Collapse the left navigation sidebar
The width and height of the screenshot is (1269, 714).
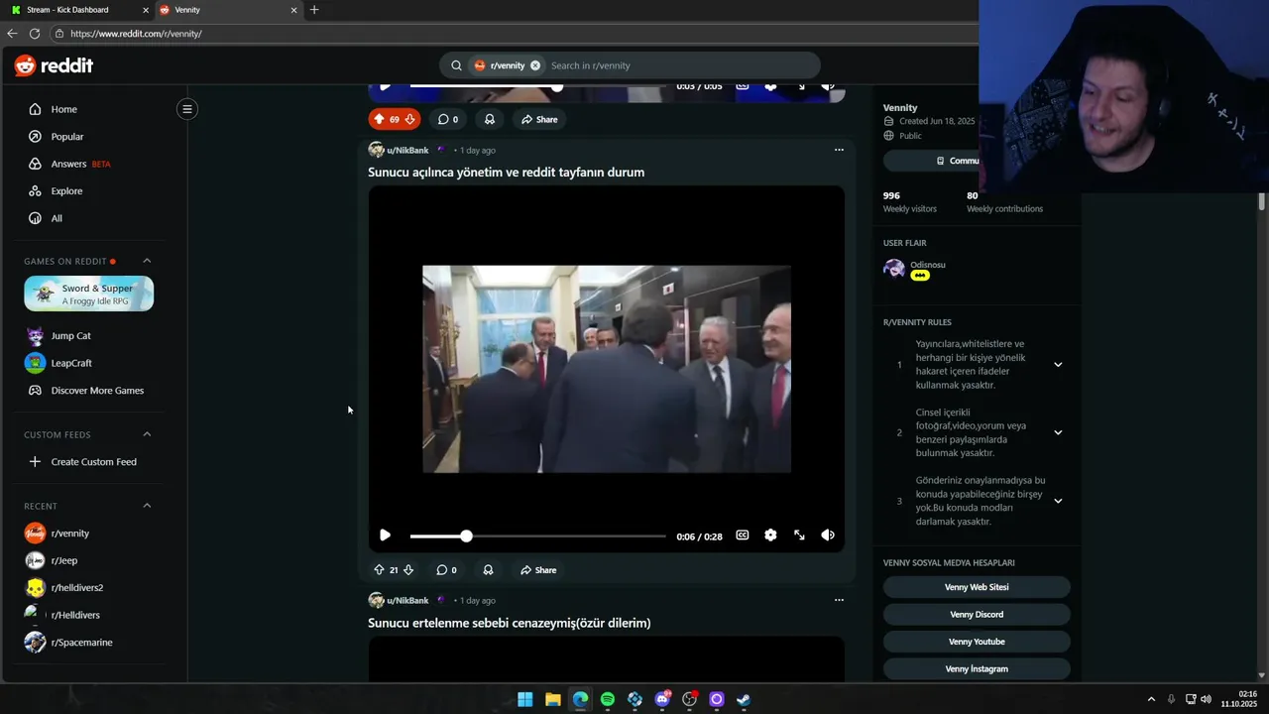click(186, 109)
